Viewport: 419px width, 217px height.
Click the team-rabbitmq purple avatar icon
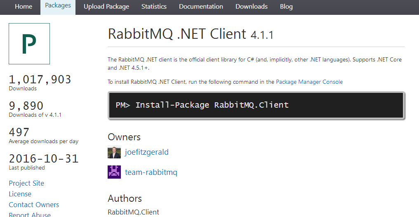(x=114, y=172)
